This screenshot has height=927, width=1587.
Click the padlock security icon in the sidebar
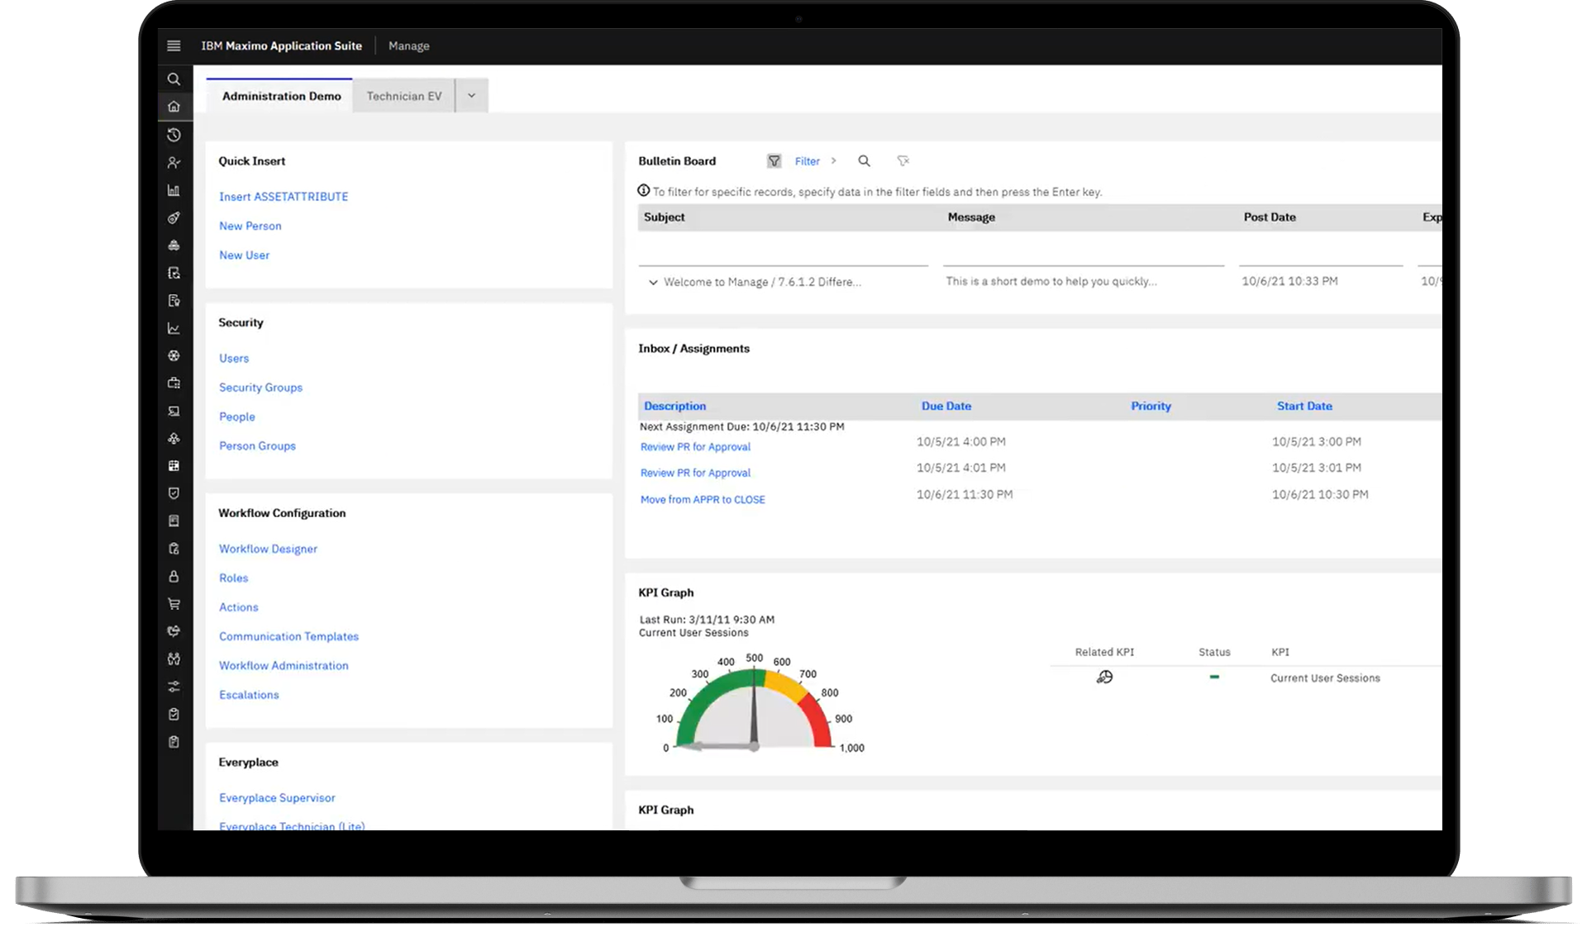coord(174,576)
